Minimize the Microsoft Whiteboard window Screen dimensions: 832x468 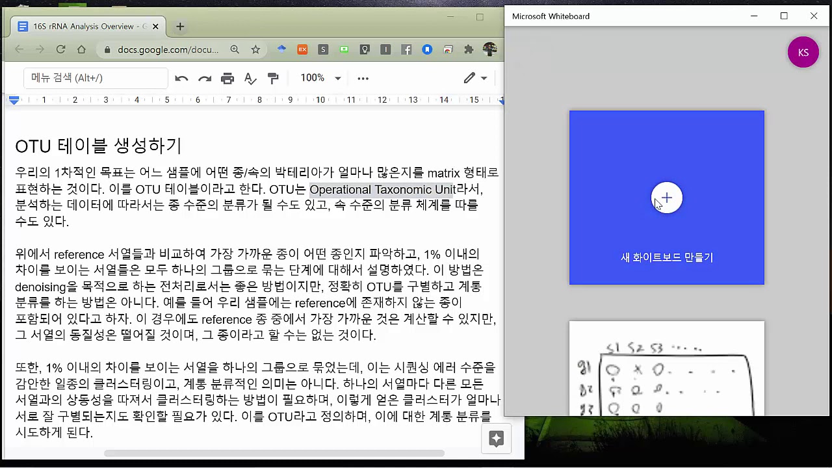pos(754,16)
